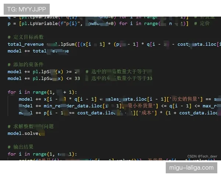Click the "# 求解整数规划问题" comment line
The image size is (221, 177).
31,126
